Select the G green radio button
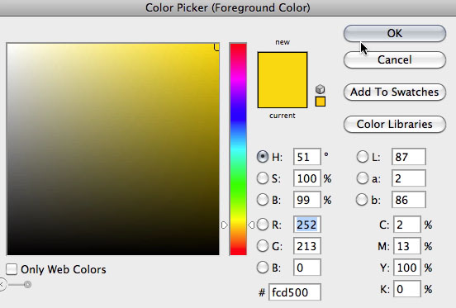Screen dimensions: 456x308 tap(263, 246)
